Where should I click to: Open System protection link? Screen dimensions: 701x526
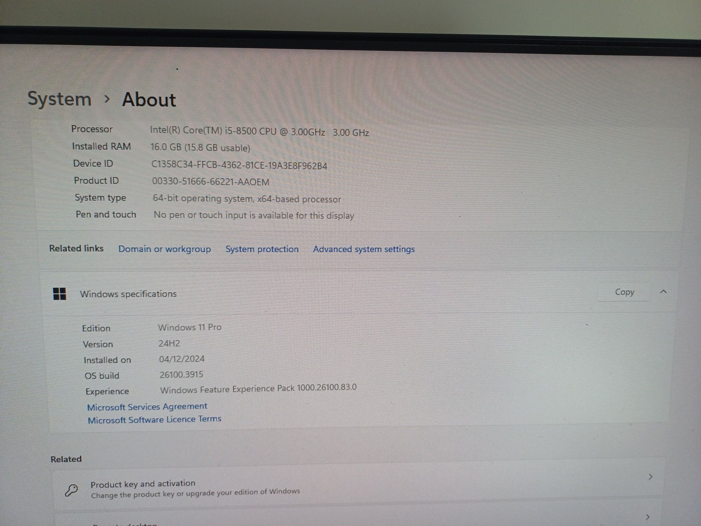point(262,249)
